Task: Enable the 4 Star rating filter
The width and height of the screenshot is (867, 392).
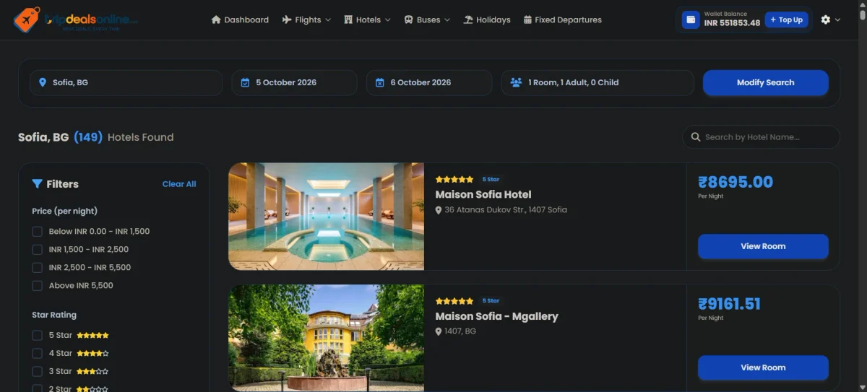Action: [37, 353]
